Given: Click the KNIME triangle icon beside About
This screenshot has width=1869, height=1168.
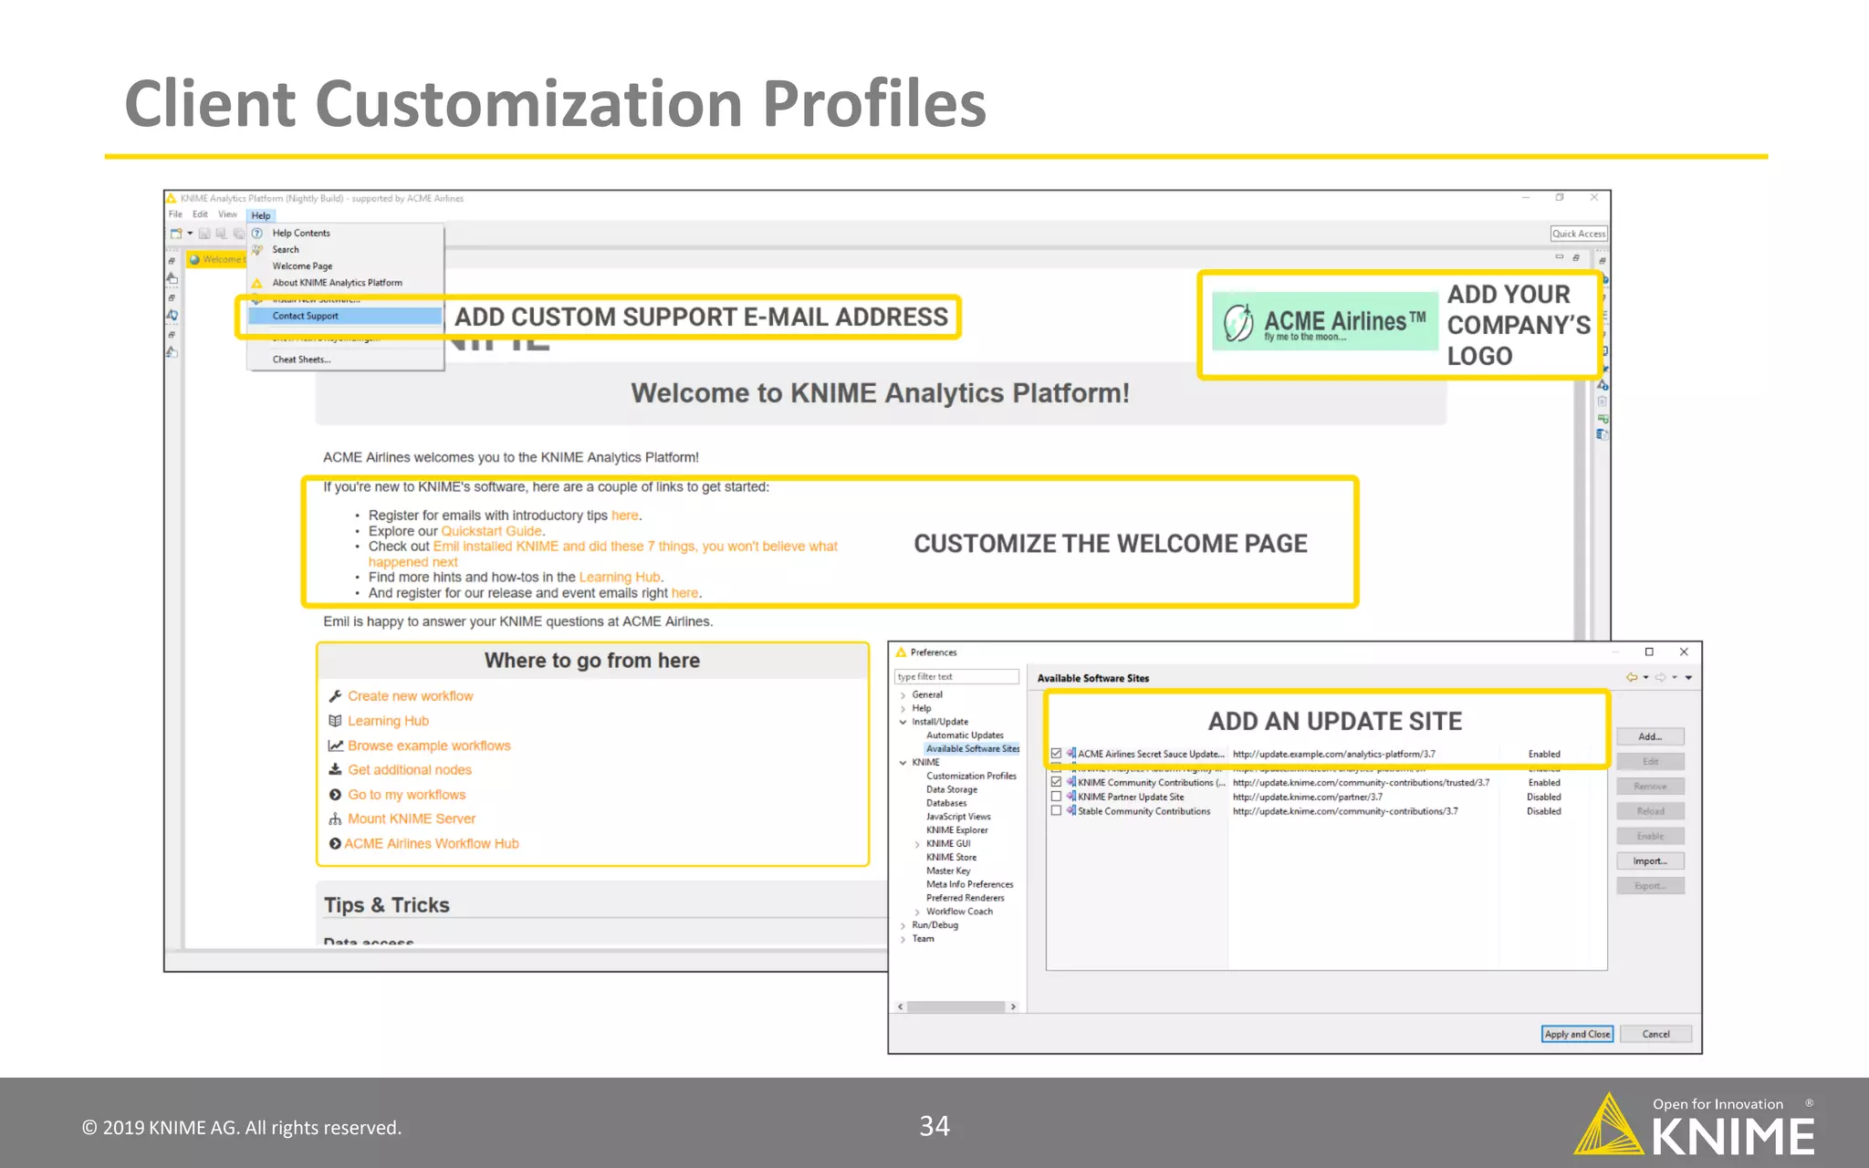Looking at the screenshot, I should point(257,283).
